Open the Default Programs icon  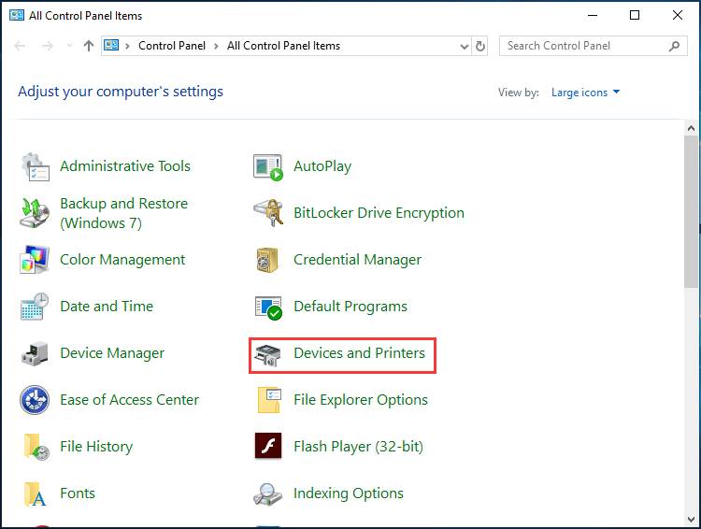[x=268, y=307]
